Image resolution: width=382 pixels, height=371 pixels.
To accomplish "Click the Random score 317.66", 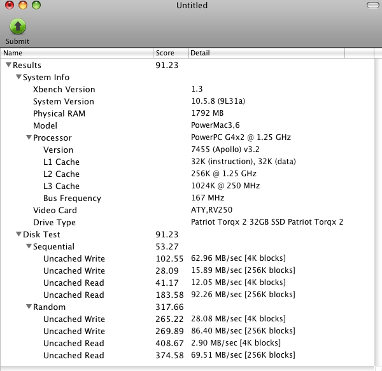I will click(x=169, y=307).
